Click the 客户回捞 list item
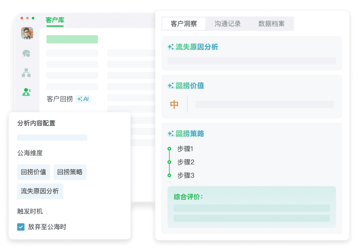Image resolution: width=358 pixels, height=252 pixels. tap(60, 99)
